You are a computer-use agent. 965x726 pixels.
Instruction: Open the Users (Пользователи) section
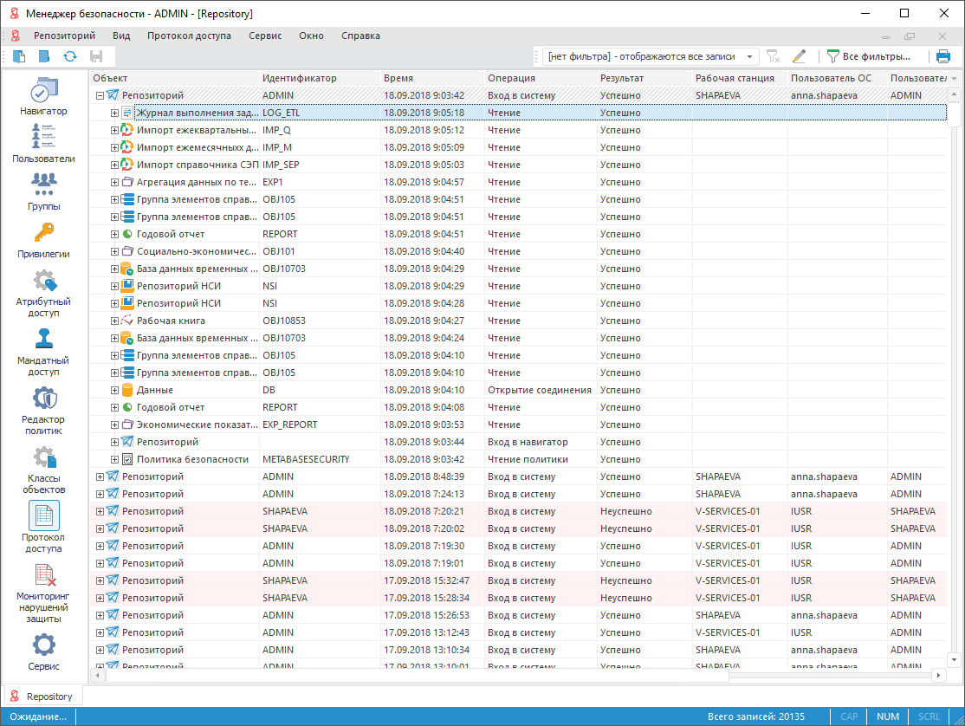coord(43,144)
